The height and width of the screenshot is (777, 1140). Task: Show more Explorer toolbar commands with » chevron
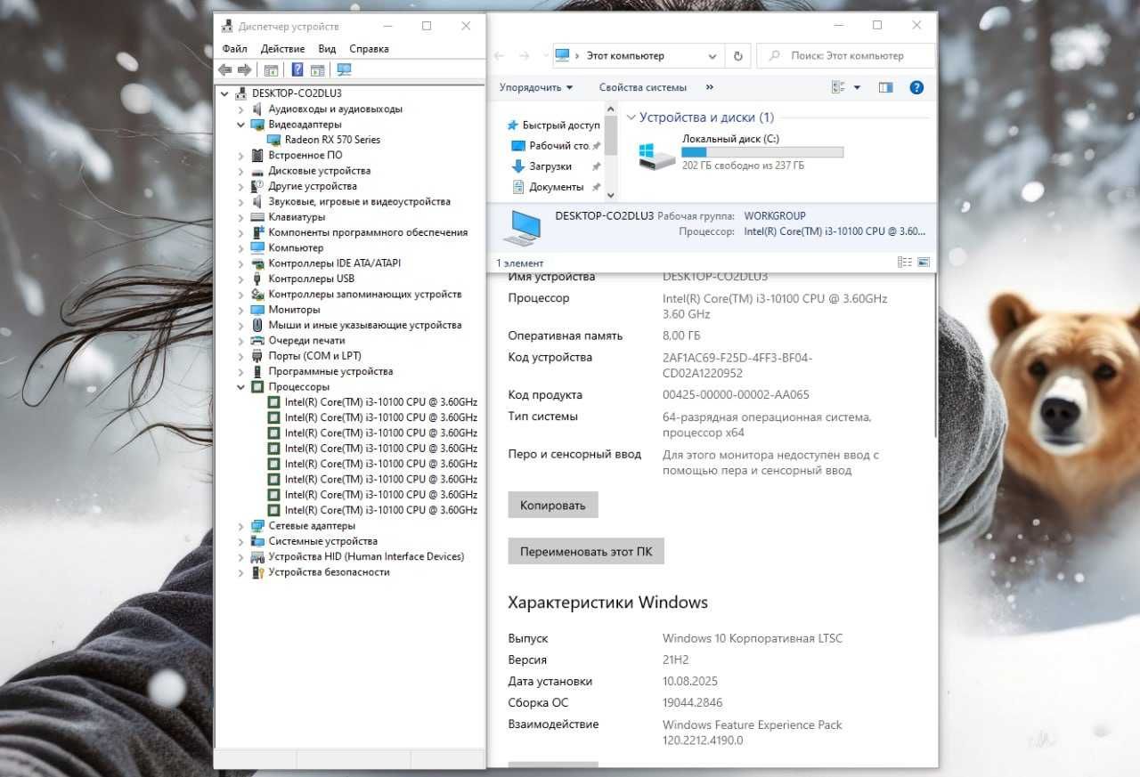tap(710, 87)
